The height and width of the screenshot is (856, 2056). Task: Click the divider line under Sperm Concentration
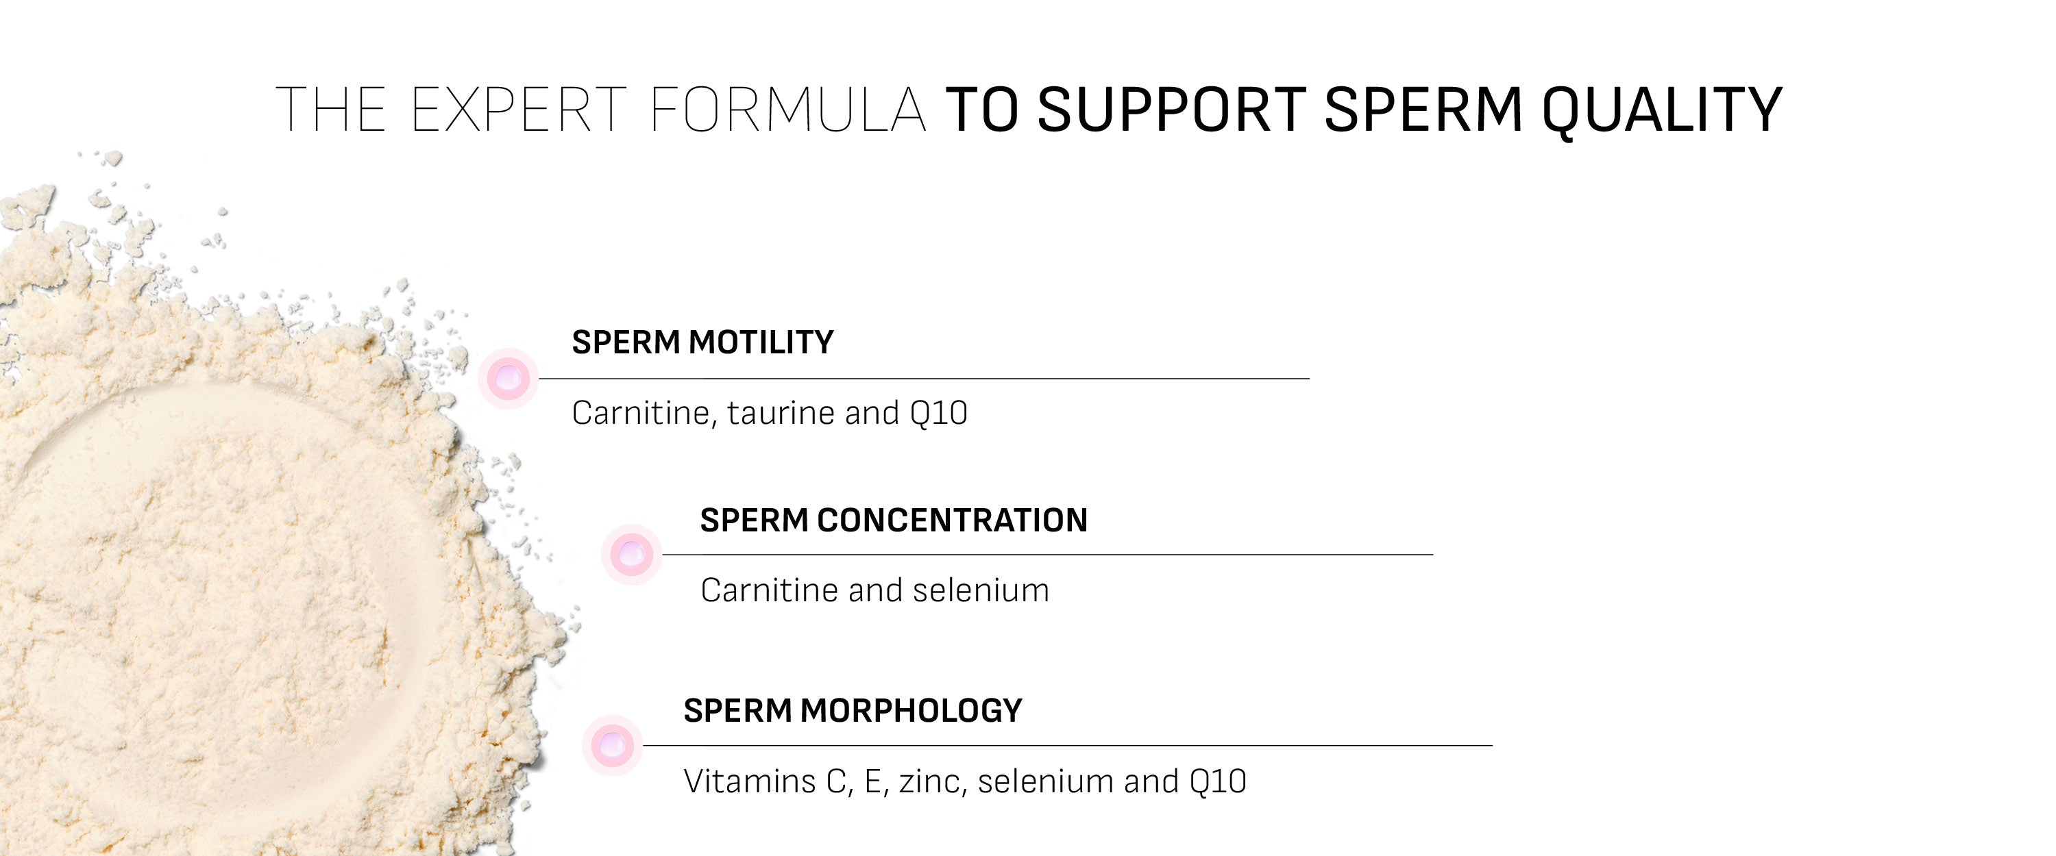(1047, 553)
